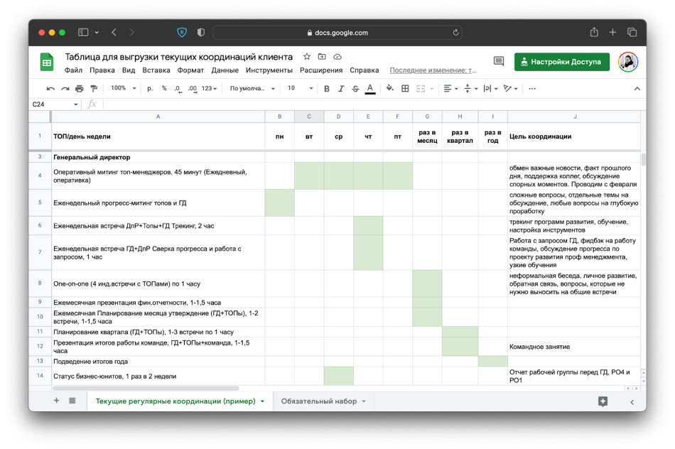675x449 pixels.
Task: Toggle strikethrough formatting
Action: point(355,89)
